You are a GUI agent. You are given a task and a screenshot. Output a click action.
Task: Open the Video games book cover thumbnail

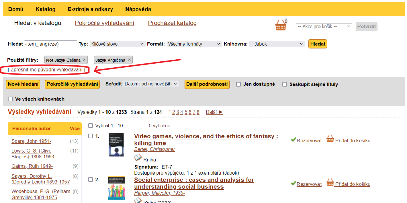point(116,144)
